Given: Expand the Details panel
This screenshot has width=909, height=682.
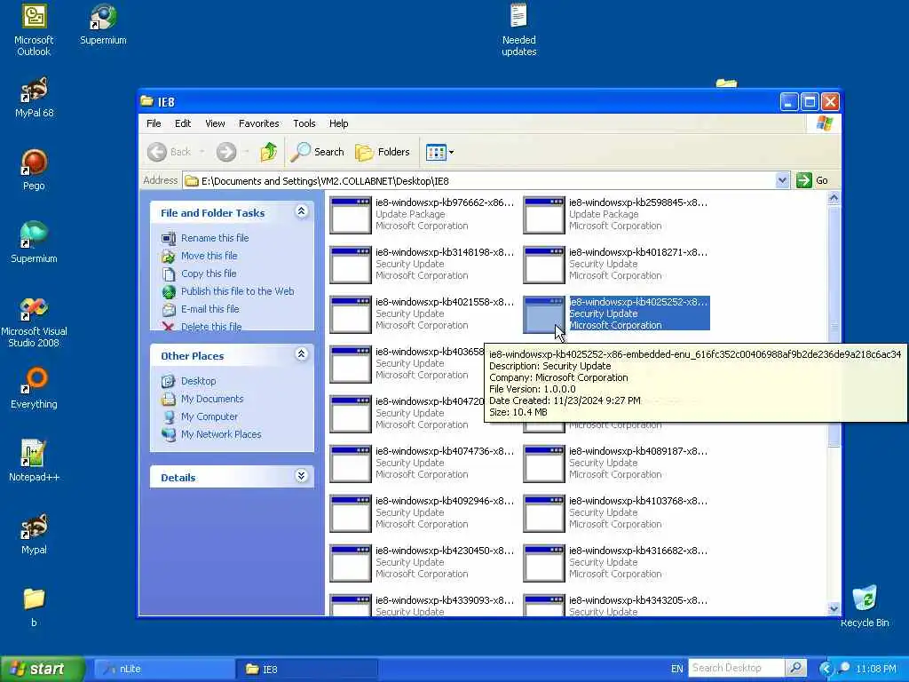Looking at the screenshot, I should tap(302, 476).
